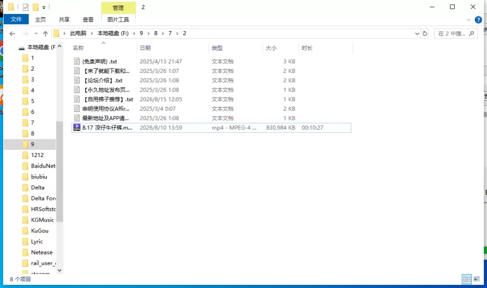The width and height of the screenshot is (487, 288).
Task: Click the 830,984 KB size value
Action: (x=281, y=128)
